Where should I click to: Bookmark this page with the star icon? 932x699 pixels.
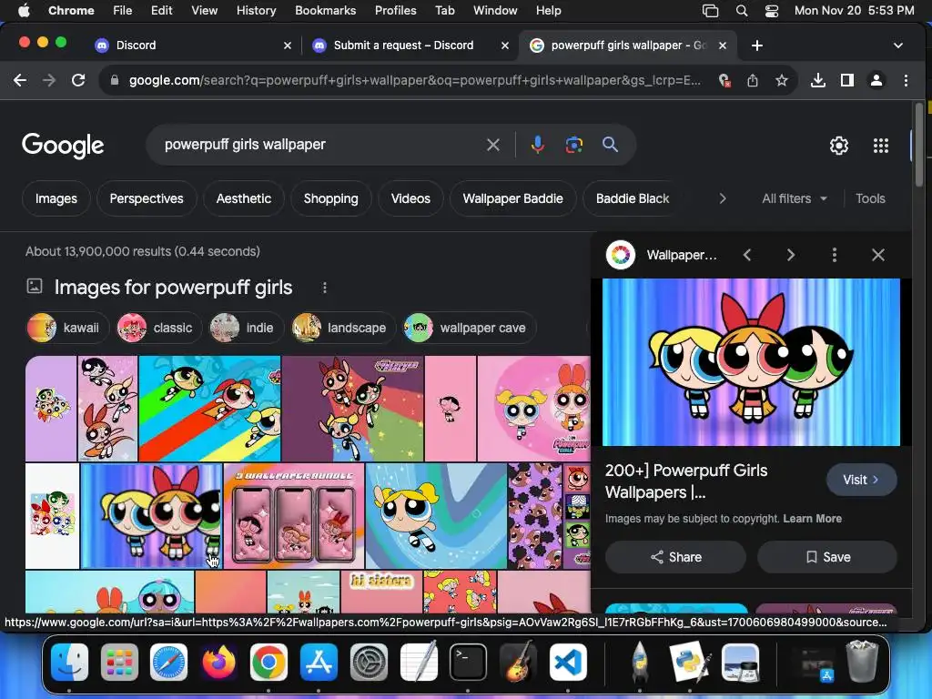click(782, 80)
